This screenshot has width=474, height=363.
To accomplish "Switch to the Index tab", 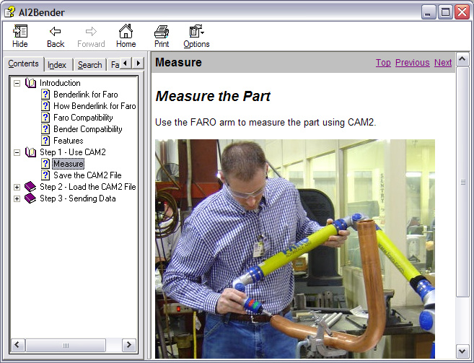I will coord(57,65).
